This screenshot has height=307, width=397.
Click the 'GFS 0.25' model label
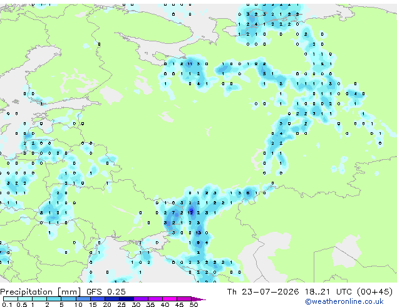pyautogui.click(x=106, y=291)
